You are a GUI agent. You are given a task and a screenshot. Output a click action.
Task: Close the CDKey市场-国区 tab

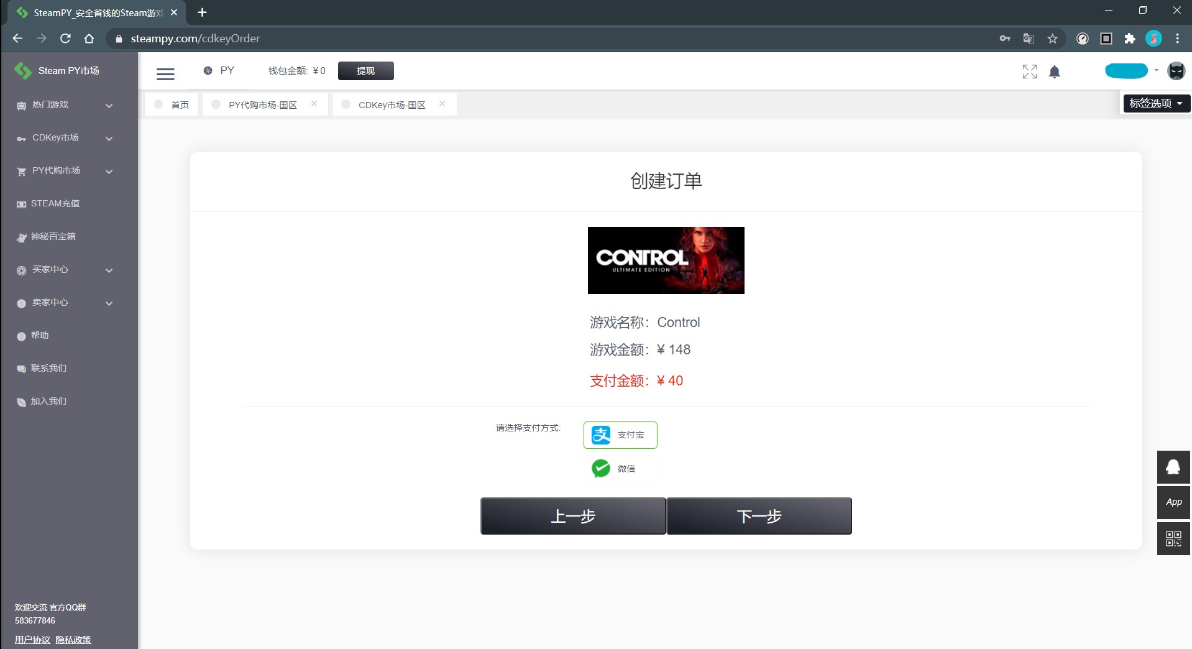coord(442,104)
